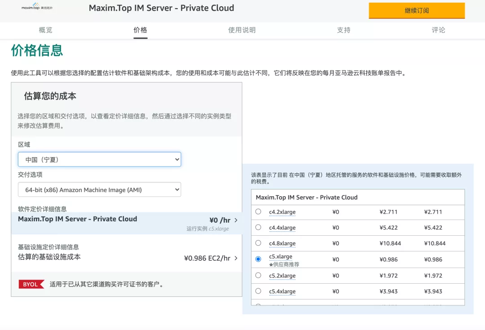
Task: Choose the c5.4xlarge radio option
Action: point(258,291)
